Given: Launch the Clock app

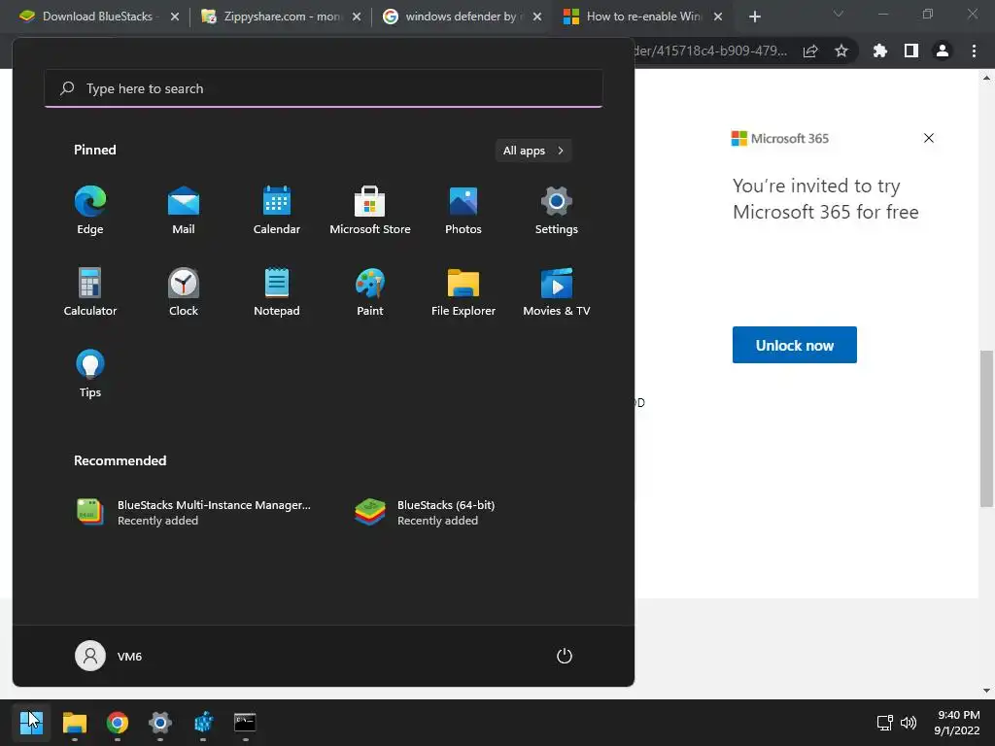Looking at the screenshot, I should 184,291.
